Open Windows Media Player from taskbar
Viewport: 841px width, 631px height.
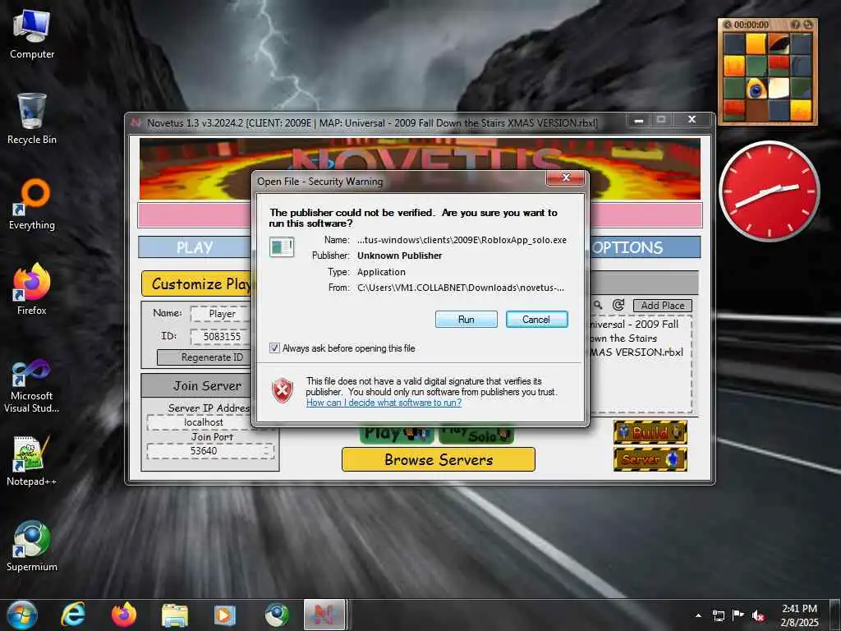coord(225,615)
